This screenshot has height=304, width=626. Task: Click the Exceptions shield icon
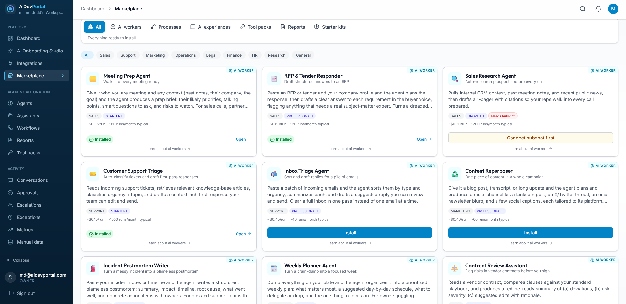[x=10, y=217]
